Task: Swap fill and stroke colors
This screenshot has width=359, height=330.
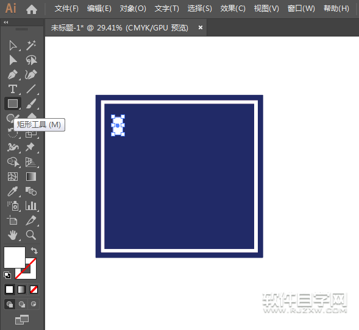Action: 34,251
